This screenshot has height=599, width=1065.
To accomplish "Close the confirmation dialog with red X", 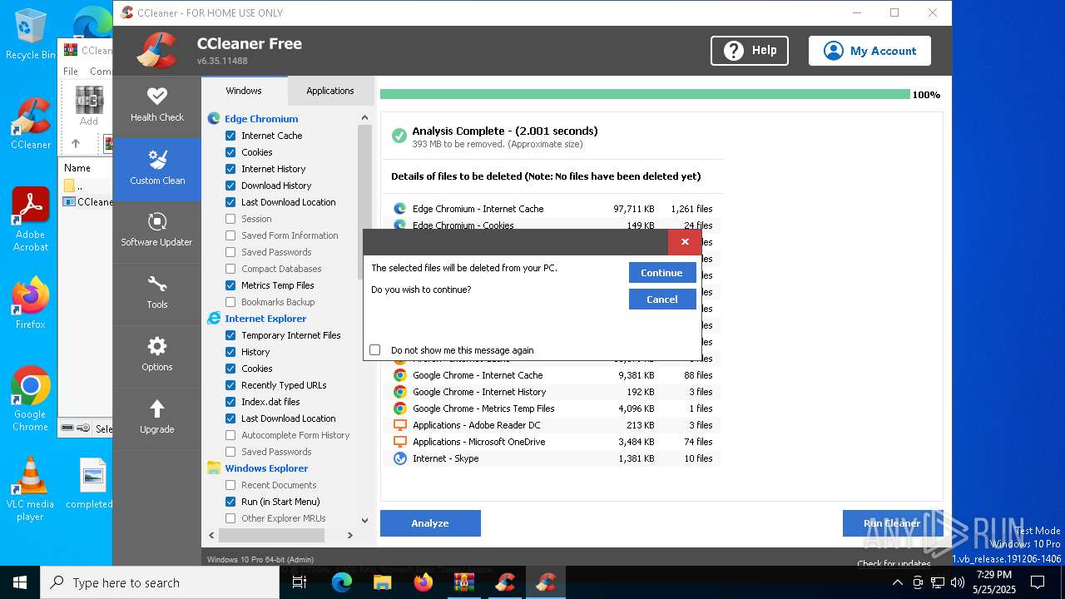I will point(685,242).
